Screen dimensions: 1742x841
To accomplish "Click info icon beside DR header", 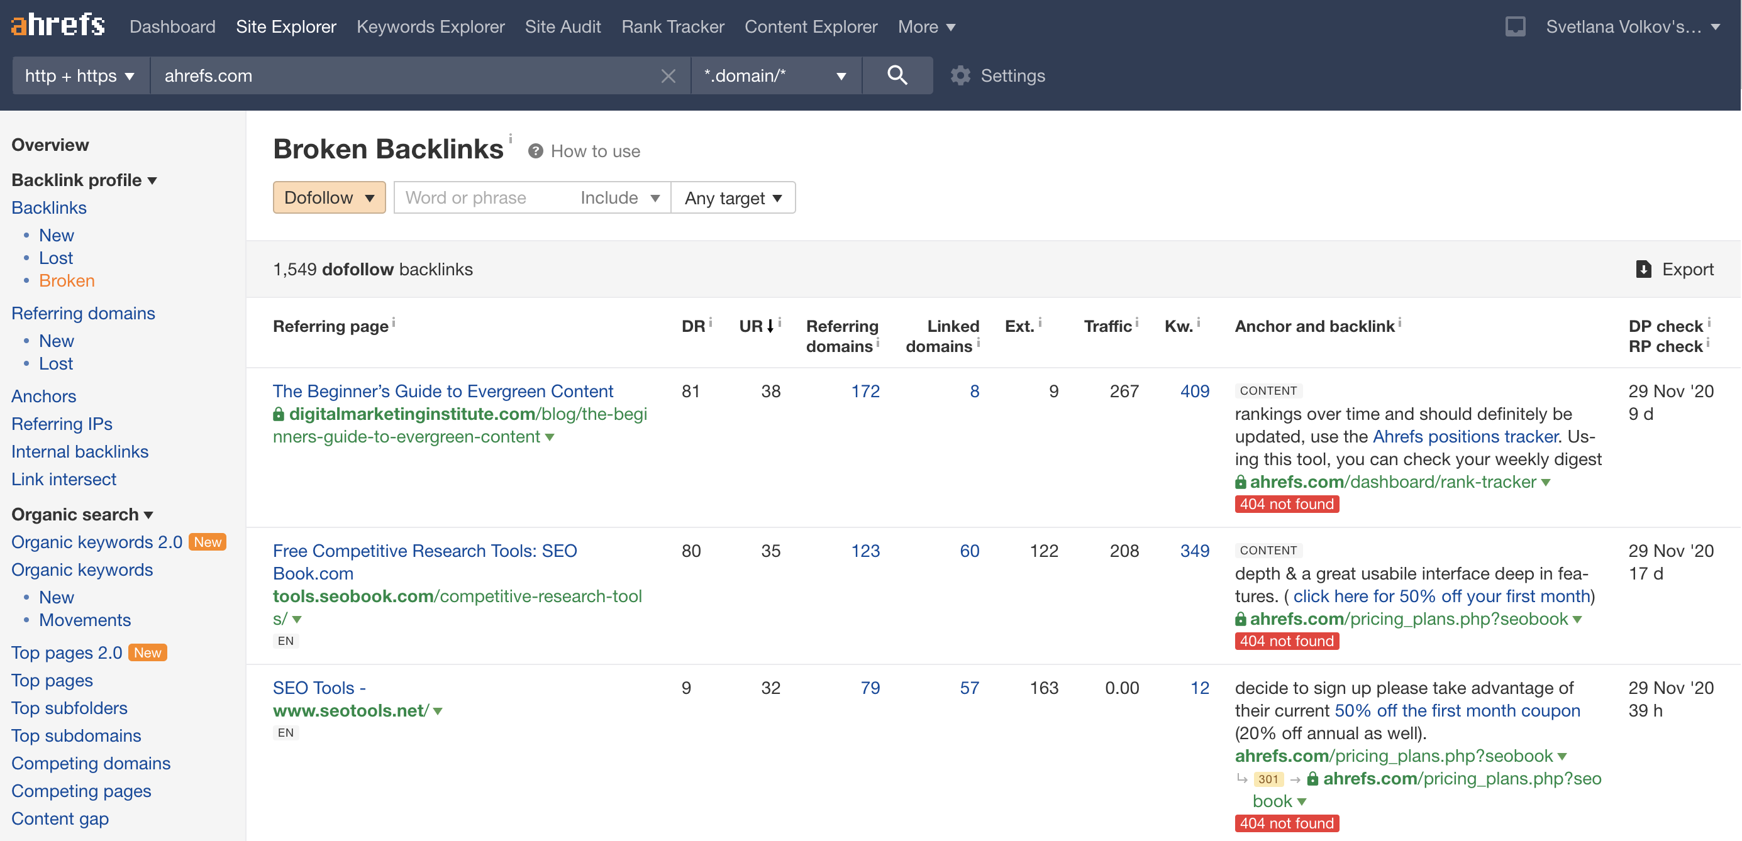I will [x=710, y=323].
